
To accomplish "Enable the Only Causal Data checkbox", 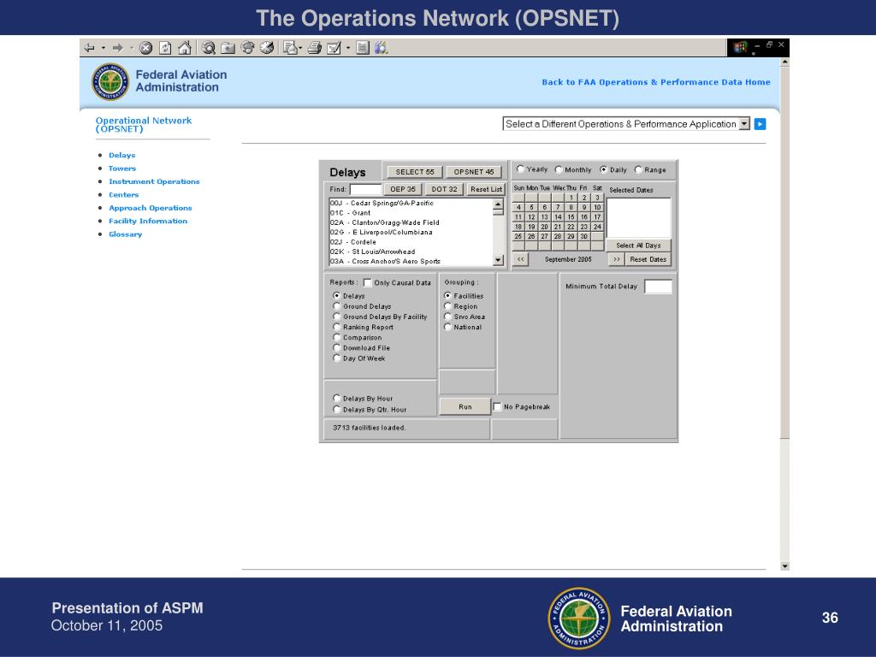I will click(368, 282).
